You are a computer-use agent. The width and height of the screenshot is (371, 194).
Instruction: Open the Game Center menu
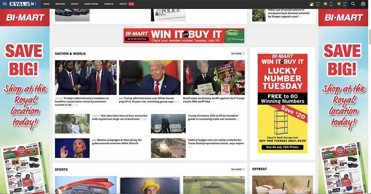point(91,4)
